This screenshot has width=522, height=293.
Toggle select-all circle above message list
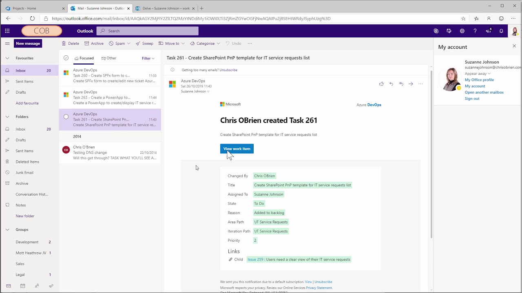point(66,58)
